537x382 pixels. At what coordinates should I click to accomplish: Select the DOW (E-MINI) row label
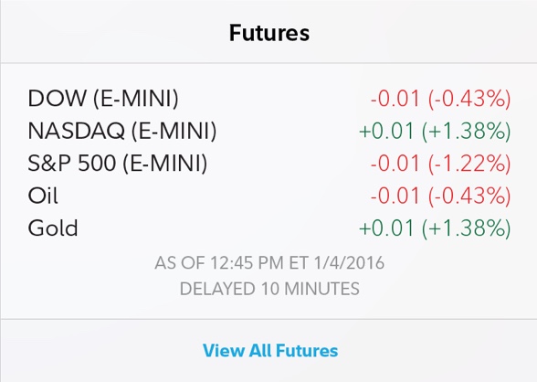pos(103,99)
